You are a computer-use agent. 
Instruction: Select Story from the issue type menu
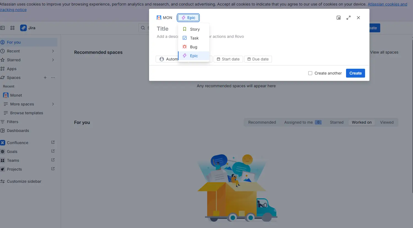click(x=194, y=29)
